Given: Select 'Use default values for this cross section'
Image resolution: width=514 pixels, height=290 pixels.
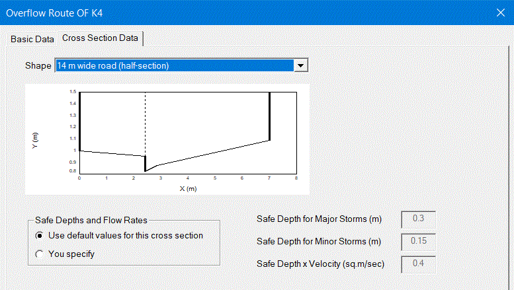Looking at the screenshot, I should [119, 235].
